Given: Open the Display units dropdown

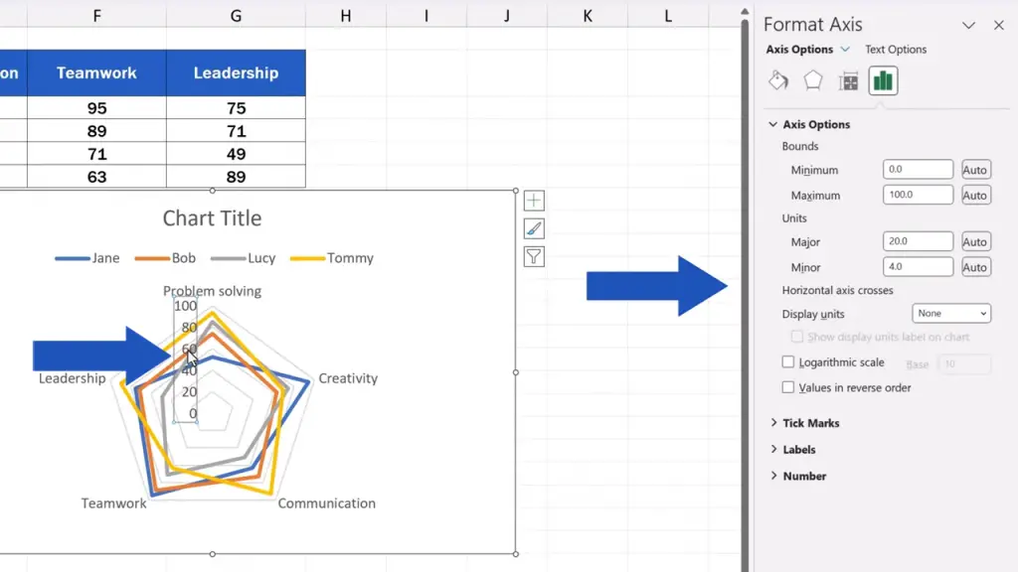Looking at the screenshot, I should click(951, 313).
